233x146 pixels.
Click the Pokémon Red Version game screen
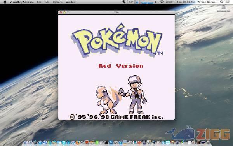pyautogui.click(x=116, y=67)
